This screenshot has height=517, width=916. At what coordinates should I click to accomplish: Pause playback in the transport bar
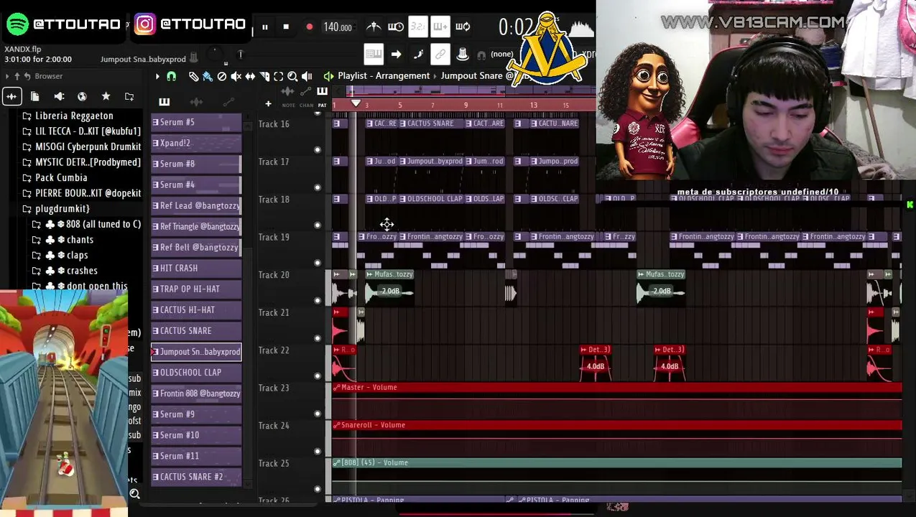tap(264, 27)
